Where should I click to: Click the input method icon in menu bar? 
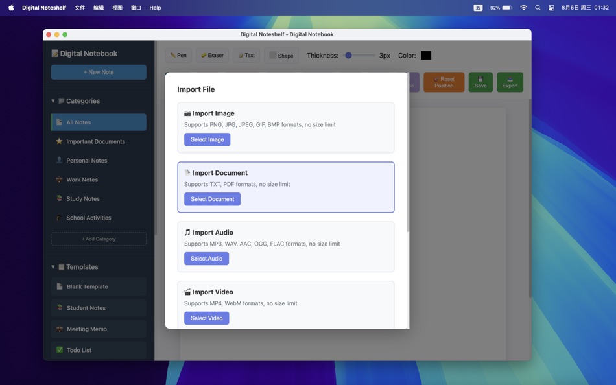click(x=478, y=8)
